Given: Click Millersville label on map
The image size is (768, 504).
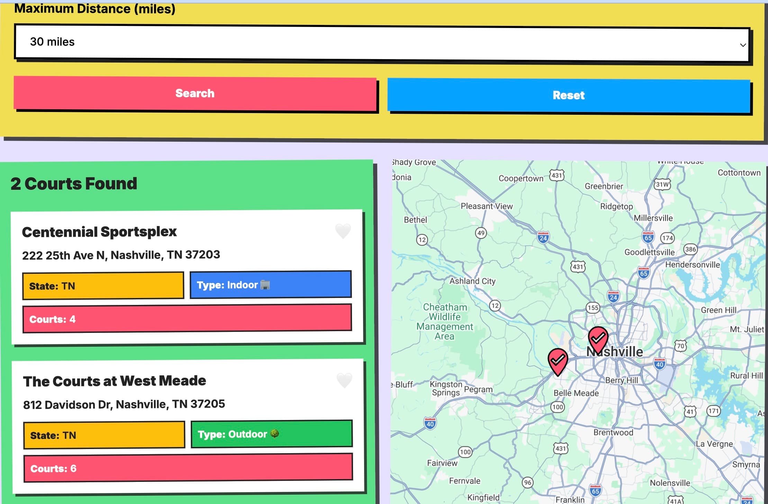Looking at the screenshot, I should (x=653, y=218).
